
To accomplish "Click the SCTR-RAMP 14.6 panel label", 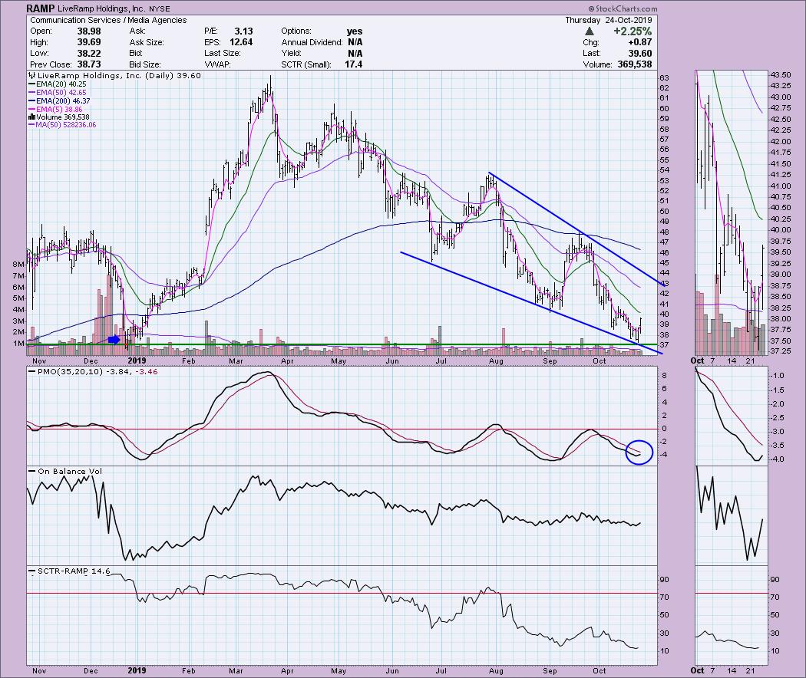I will 74,571.
